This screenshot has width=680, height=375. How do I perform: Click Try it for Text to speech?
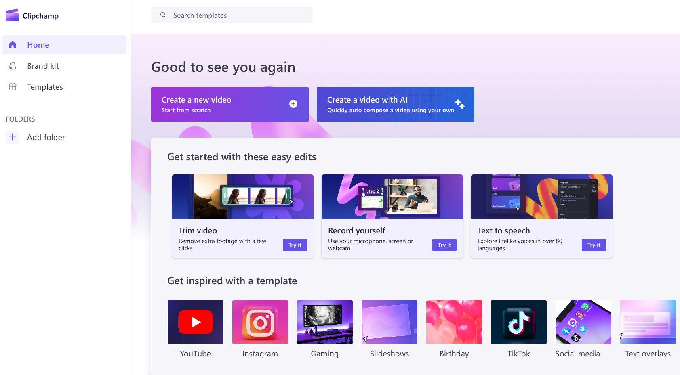point(594,245)
